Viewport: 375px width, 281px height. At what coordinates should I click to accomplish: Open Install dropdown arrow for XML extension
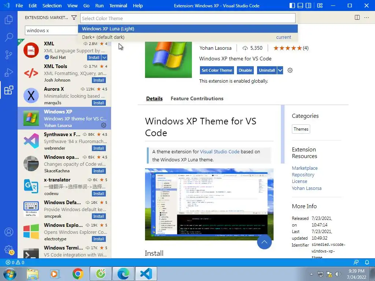[x=104, y=57]
